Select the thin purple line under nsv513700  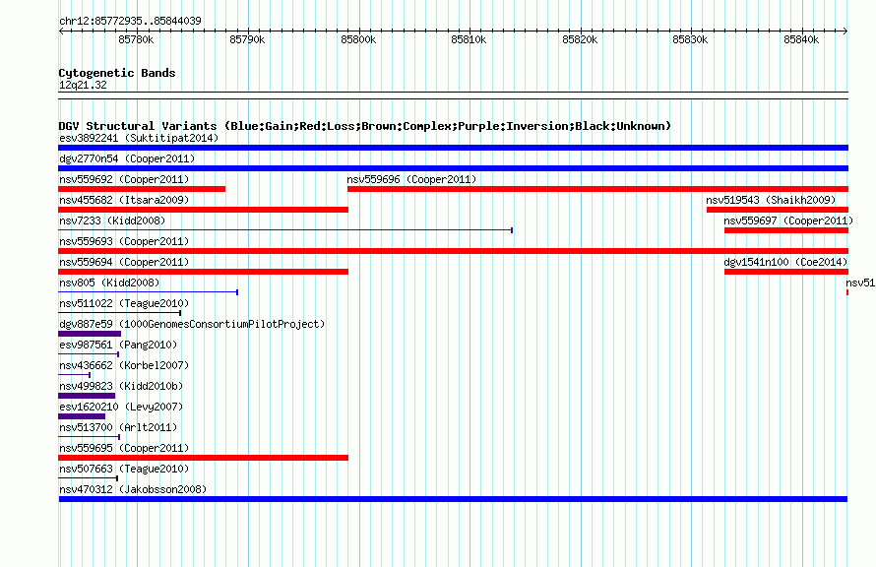(x=89, y=437)
